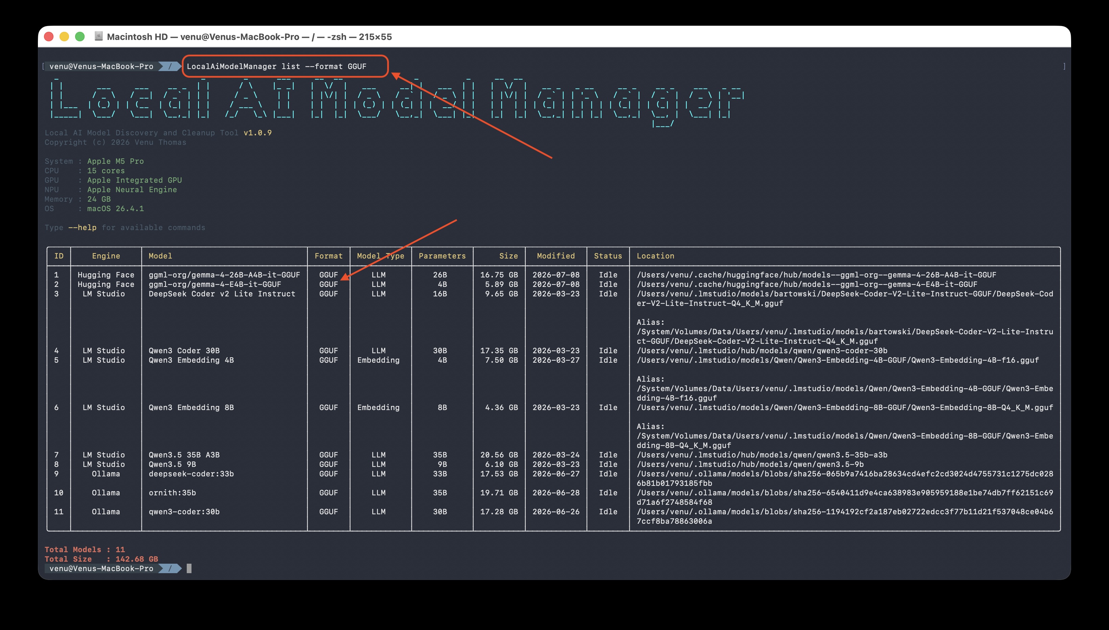Click the modified date '2026-03-27'

[x=556, y=360]
